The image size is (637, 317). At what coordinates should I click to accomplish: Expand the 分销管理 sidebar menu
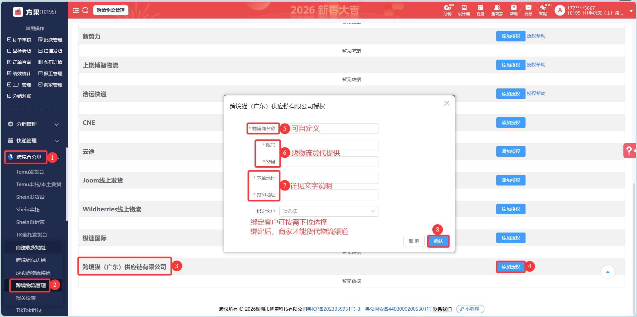[33, 124]
